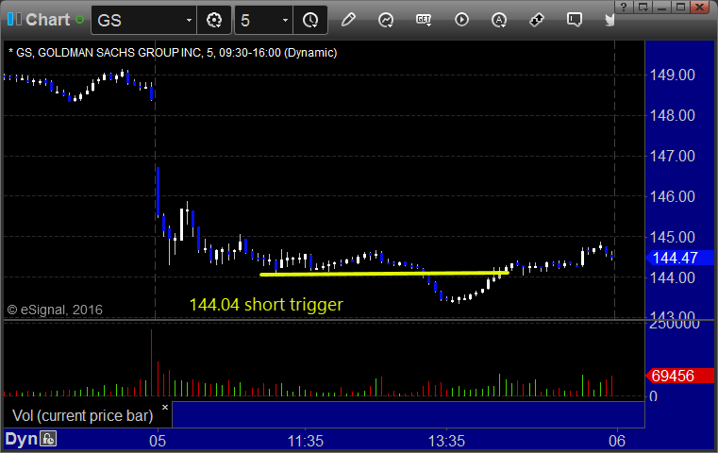
Task: Close the Vol study label
Action: [165, 407]
